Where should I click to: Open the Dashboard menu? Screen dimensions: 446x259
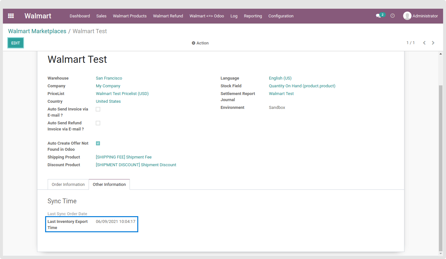click(x=80, y=16)
